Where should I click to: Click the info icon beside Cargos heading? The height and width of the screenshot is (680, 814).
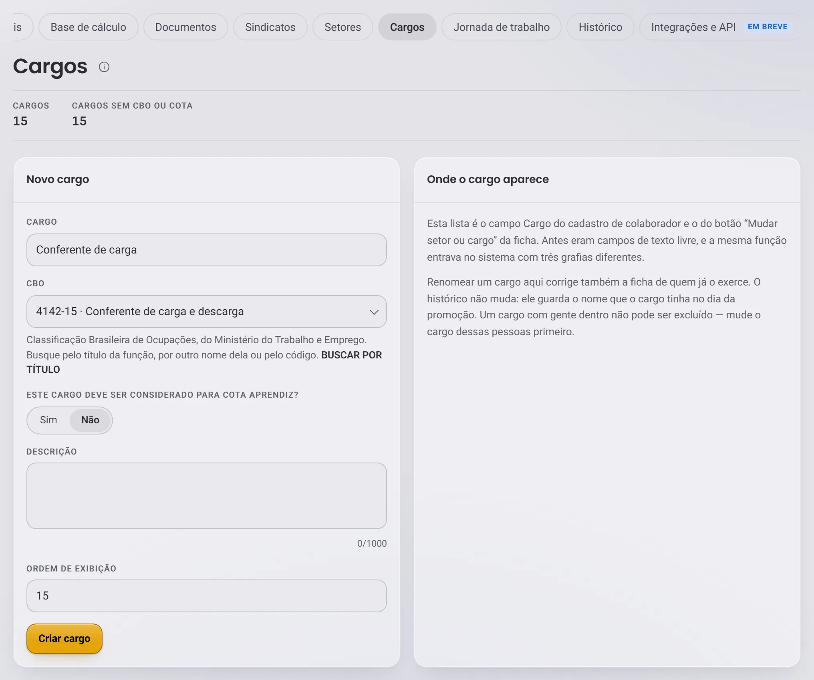coord(104,67)
